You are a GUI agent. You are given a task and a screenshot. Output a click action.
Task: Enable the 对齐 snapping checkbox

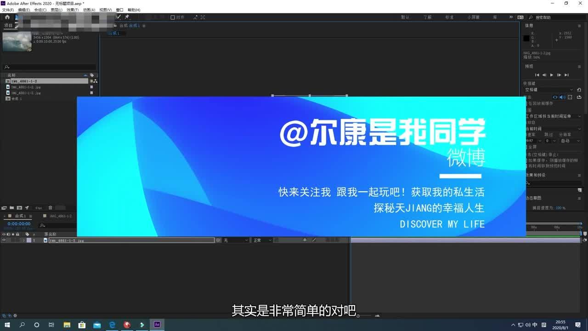tap(173, 17)
